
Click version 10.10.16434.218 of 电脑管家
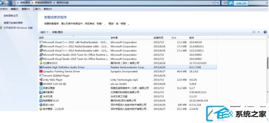tap(198, 100)
